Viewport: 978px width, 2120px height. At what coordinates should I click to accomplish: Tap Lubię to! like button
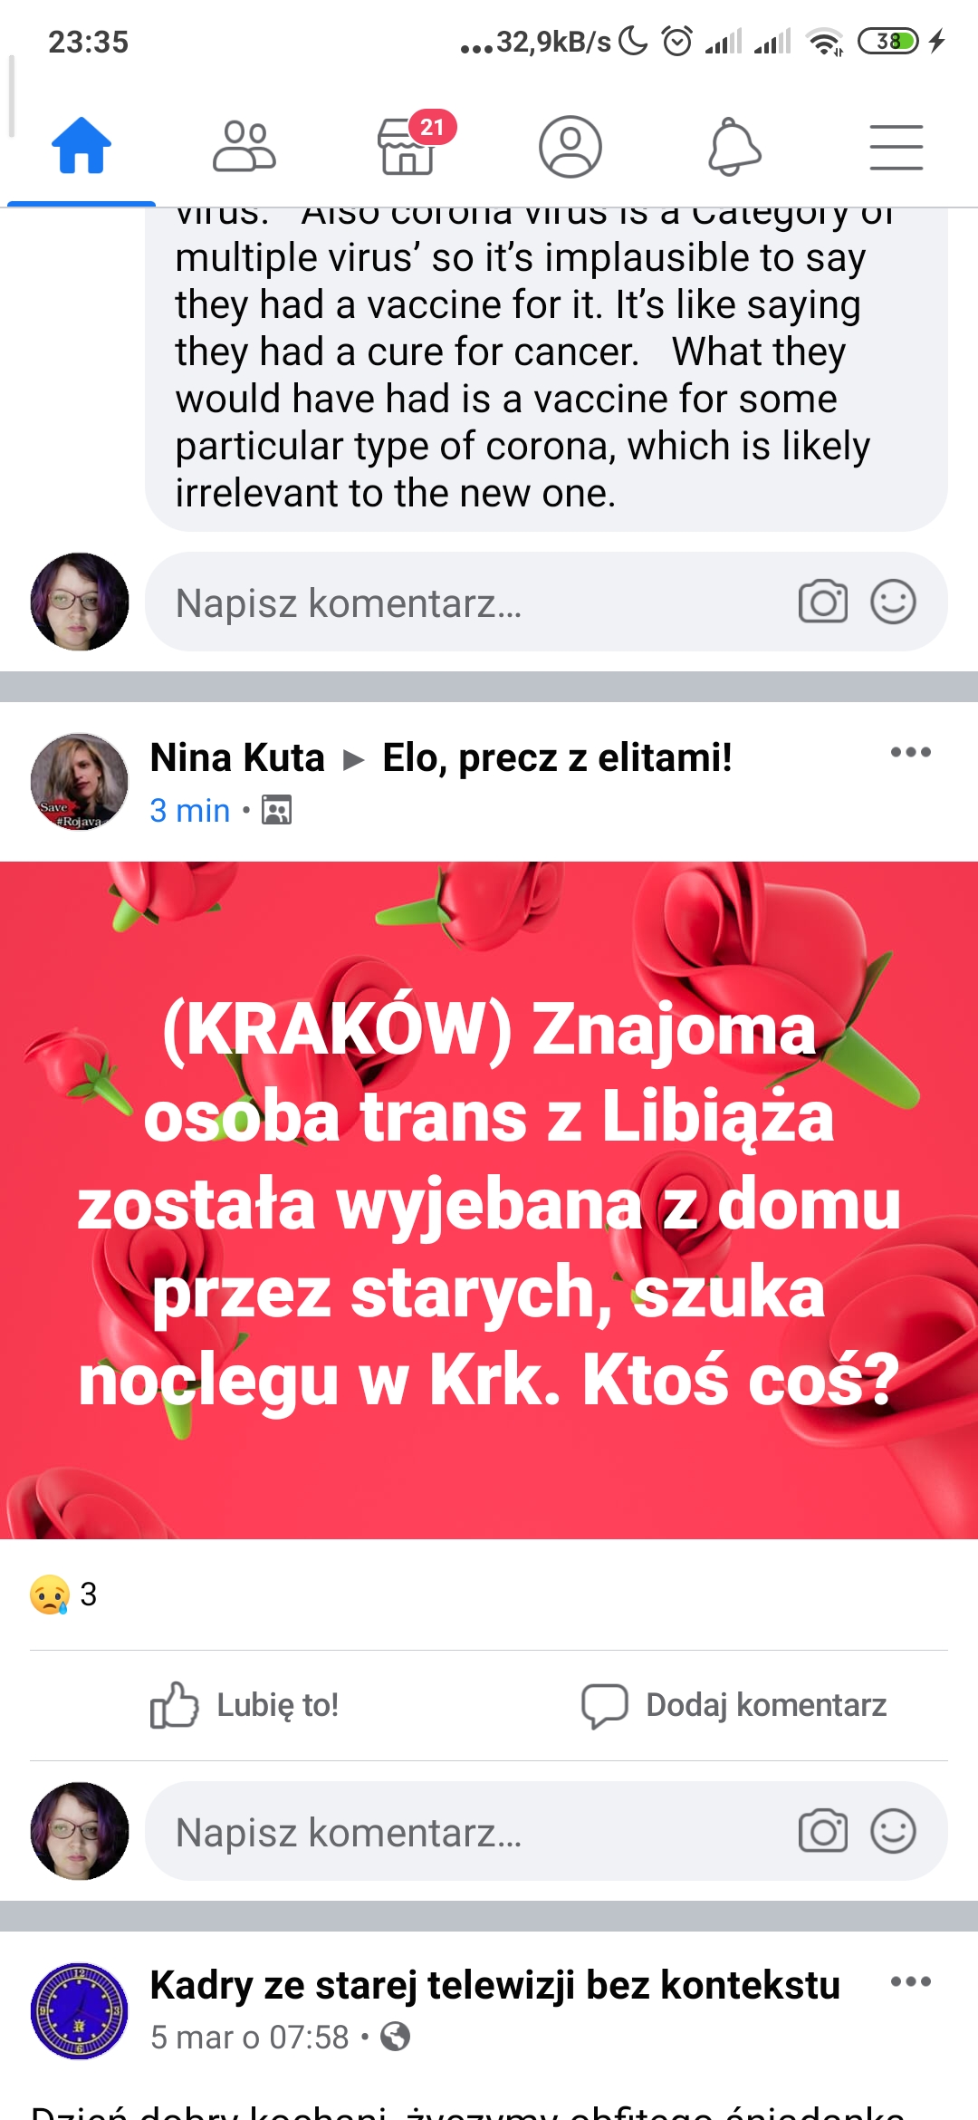(244, 1705)
